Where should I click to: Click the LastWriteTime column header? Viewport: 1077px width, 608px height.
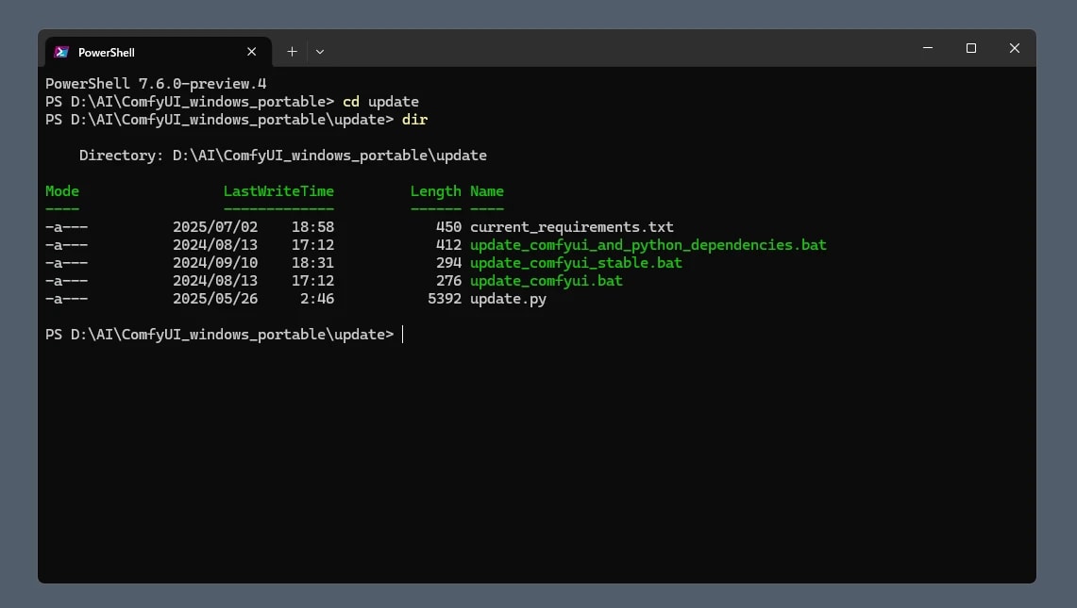pos(278,191)
